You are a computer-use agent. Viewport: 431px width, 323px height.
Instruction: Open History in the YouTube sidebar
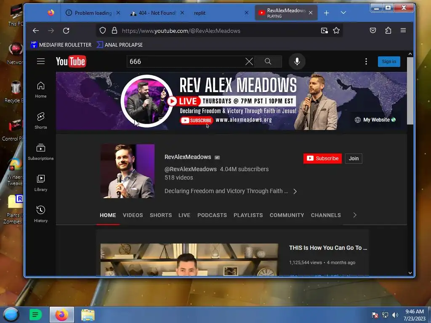[41, 214]
